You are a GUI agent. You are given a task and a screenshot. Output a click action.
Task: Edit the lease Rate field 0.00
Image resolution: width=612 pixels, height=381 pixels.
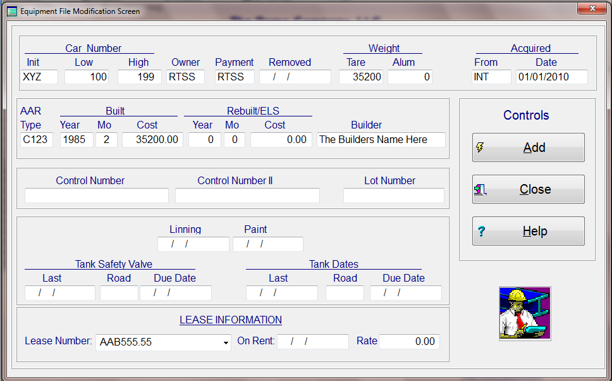(x=409, y=342)
